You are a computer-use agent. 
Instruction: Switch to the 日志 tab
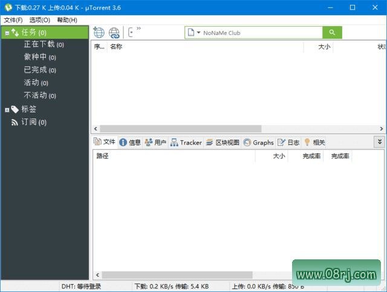click(x=288, y=143)
